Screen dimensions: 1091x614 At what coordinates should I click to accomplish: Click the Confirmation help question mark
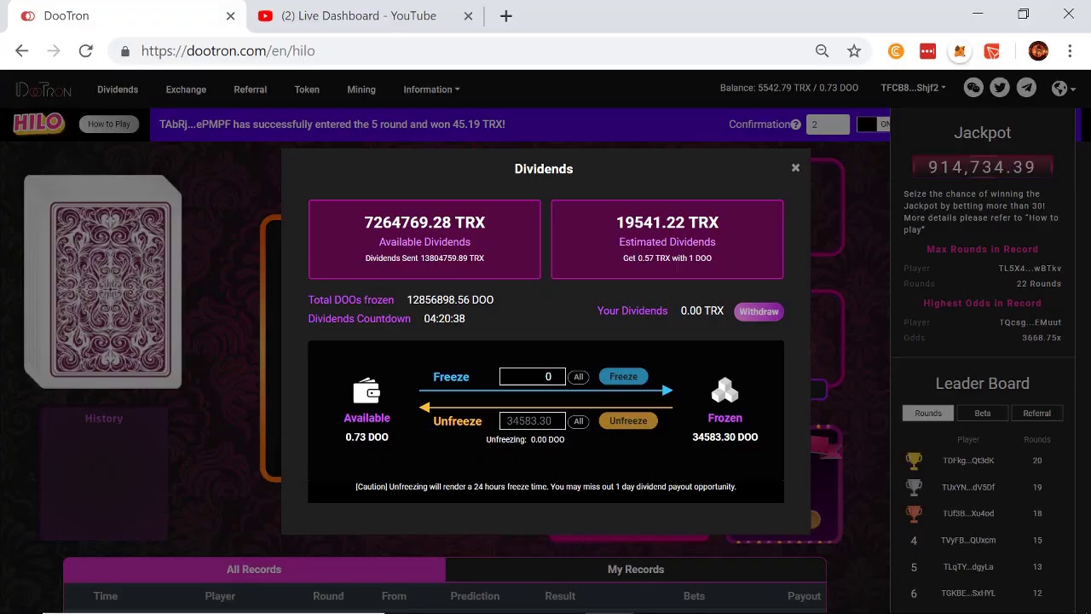(795, 125)
